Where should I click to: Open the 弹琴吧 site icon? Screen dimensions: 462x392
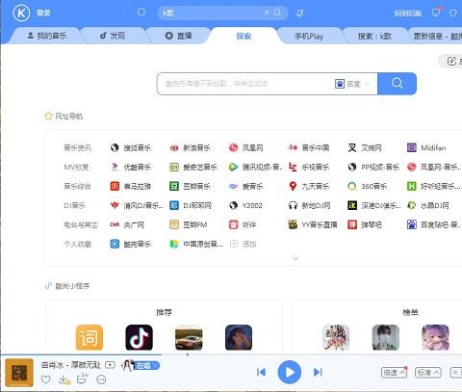pyautogui.click(x=352, y=224)
